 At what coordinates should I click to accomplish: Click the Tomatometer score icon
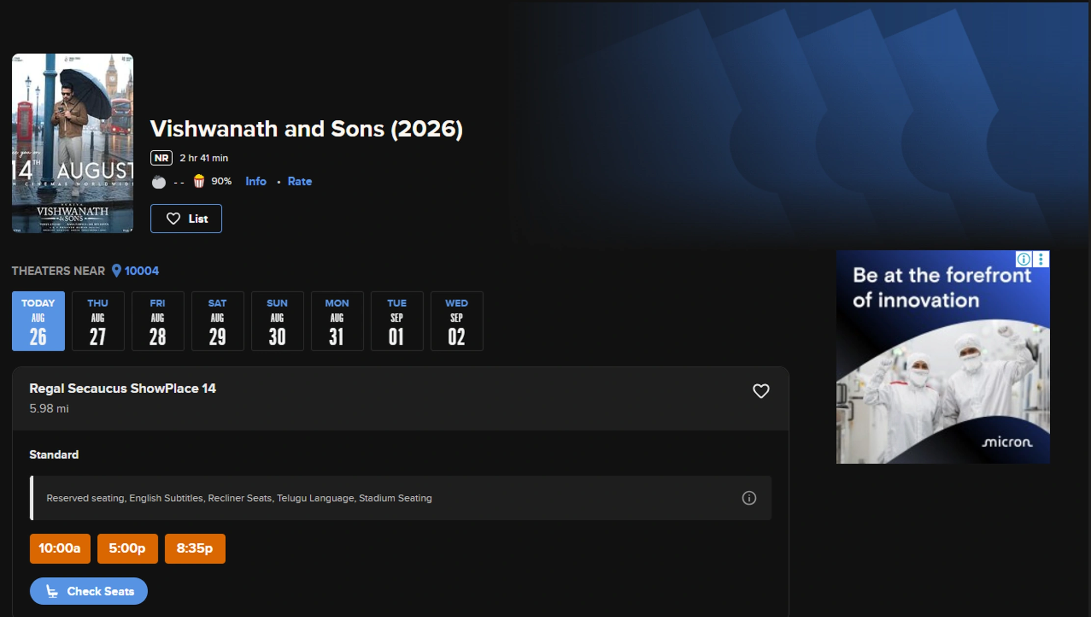(159, 182)
